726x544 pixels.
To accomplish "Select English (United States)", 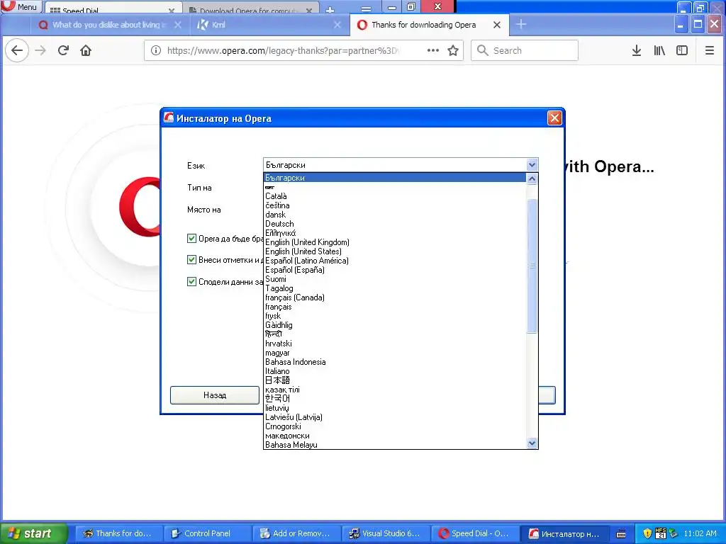I will tap(395, 251).
